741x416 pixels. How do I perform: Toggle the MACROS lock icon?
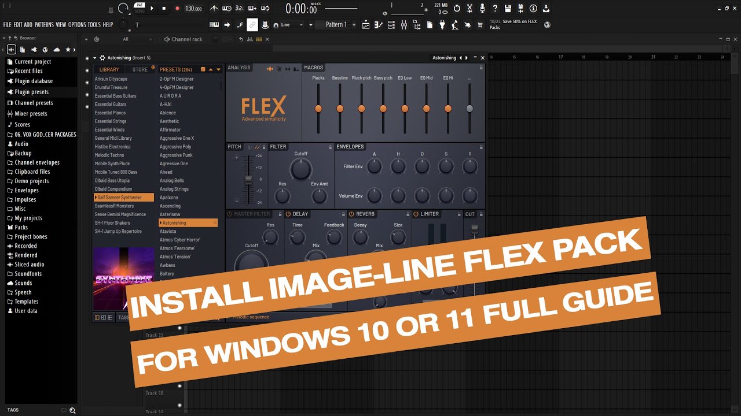[480, 68]
